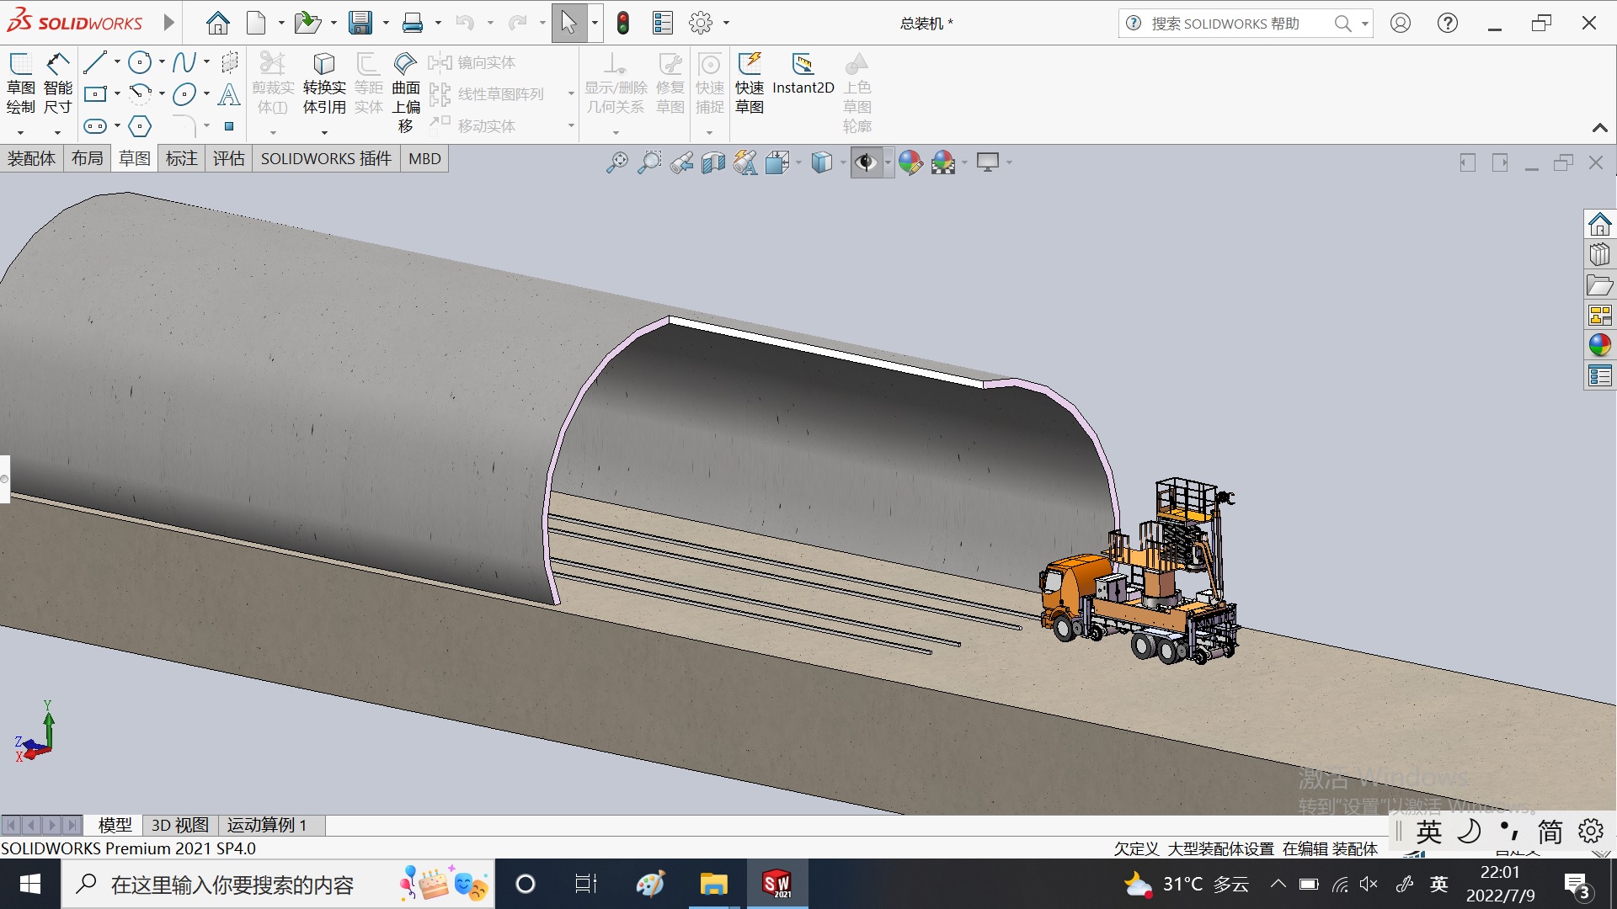Switch to the 装配体 tab
Image resolution: width=1617 pixels, height=909 pixels.
click(31, 158)
